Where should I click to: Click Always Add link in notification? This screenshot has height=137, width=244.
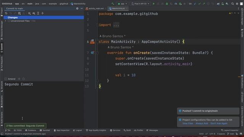pyautogui.click(x=202, y=123)
